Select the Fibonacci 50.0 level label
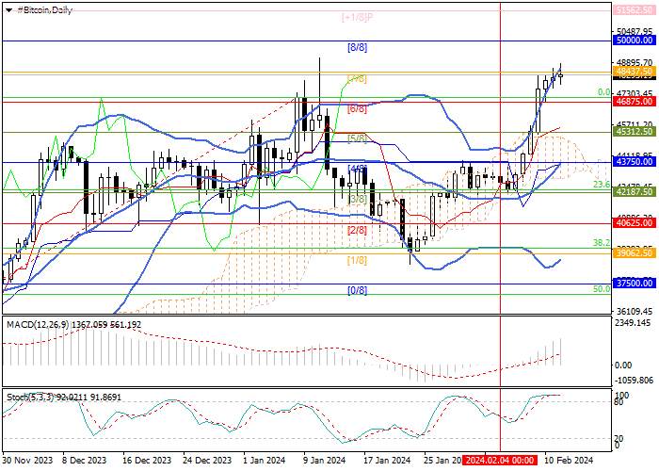Viewport: 659px width, 471px height. click(x=602, y=289)
